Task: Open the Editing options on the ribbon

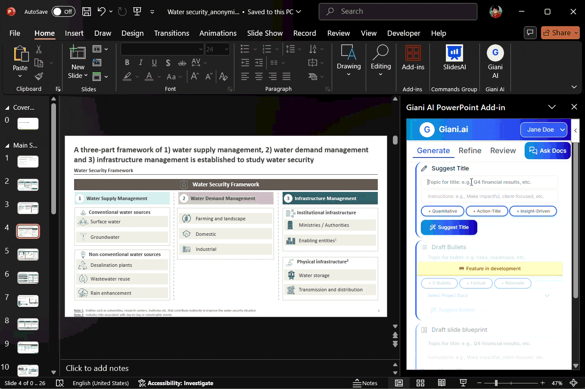Action: click(381, 60)
